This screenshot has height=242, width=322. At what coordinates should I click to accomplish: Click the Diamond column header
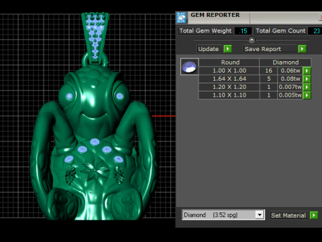pos(285,63)
